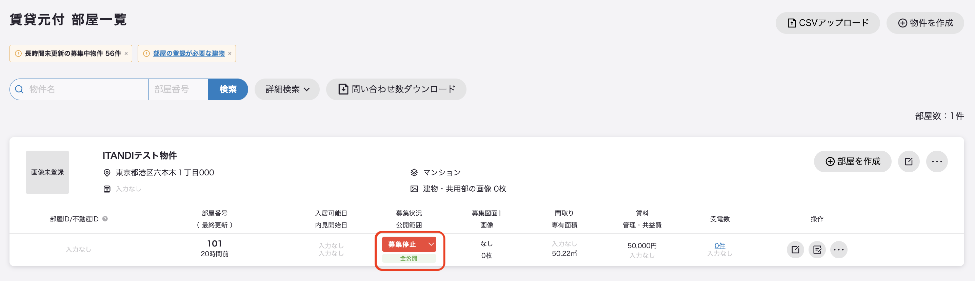Focus the 部屋番号 input field

[178, 89]
